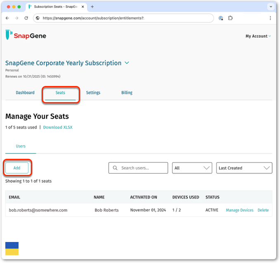Expand the subscription selector chevron
This screenshot has width=280, height=263.
(127, 63)
